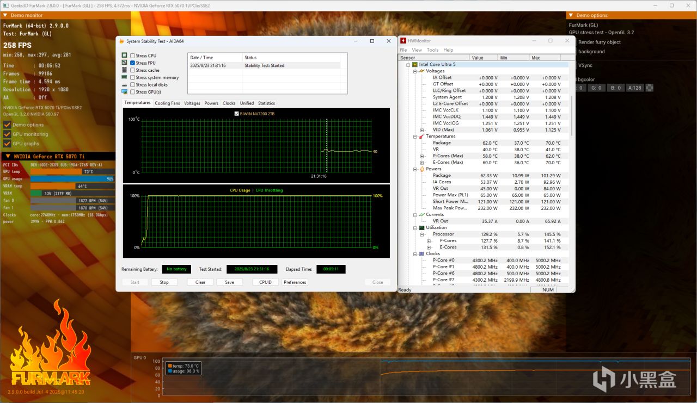This screenshot has width=697, height=403.
Task: Click the Intel Core Ultra 5 chip icon
Action: (415, 65)
